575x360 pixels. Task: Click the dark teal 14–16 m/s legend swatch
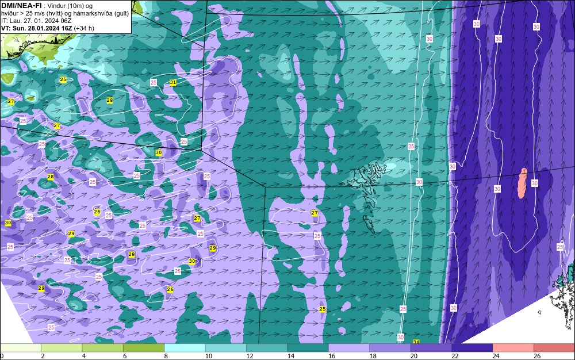308,348
